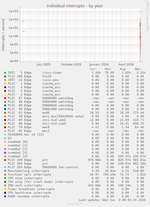150x207 pixels.
Task: Click the '1e+03' y-axis tick label
Action: (13, 11)
